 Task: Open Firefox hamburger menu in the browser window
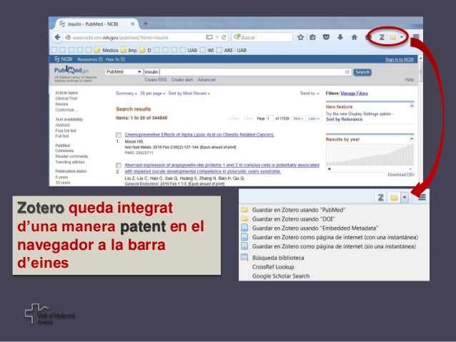click(416, 37)
